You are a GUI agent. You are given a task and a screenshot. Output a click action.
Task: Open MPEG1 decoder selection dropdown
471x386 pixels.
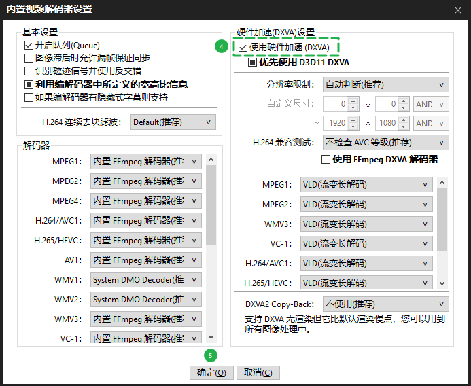146,162
